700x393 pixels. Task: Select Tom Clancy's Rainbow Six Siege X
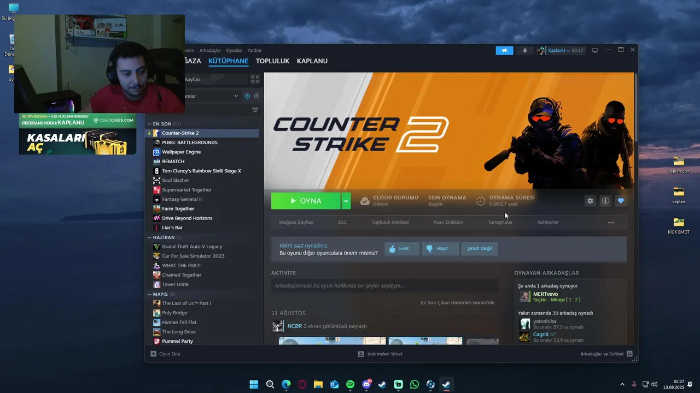point(203,171)
